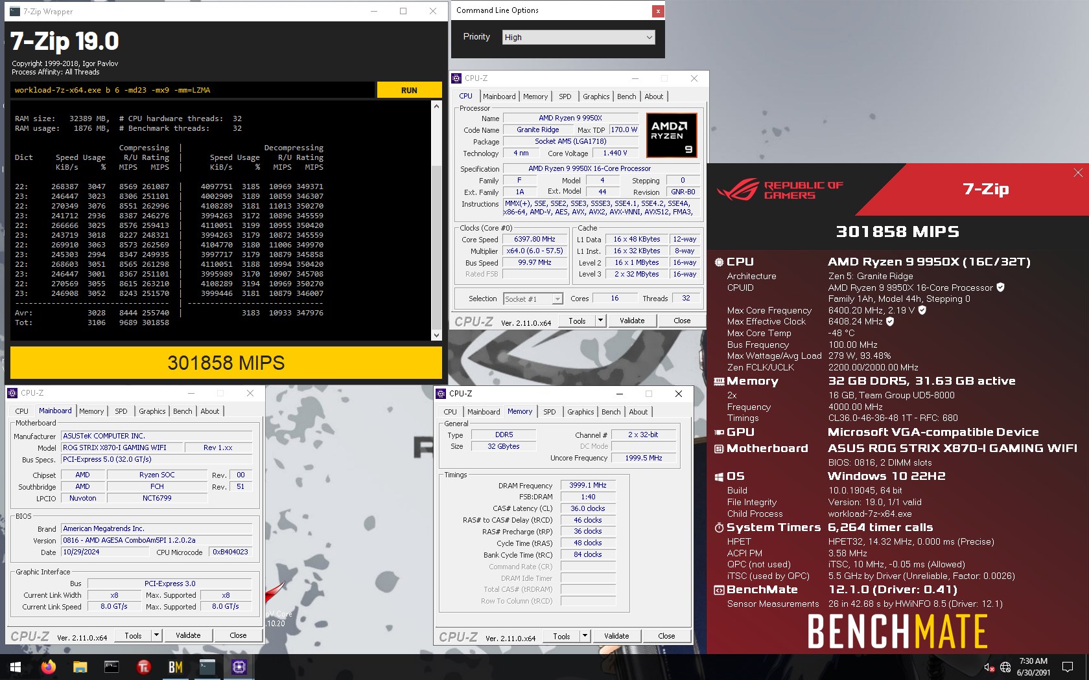This screenshot has width=1089, height=680.
Task: Open the Memory tab in the top CPU-Z window
Action: click(x=535, y=96)
